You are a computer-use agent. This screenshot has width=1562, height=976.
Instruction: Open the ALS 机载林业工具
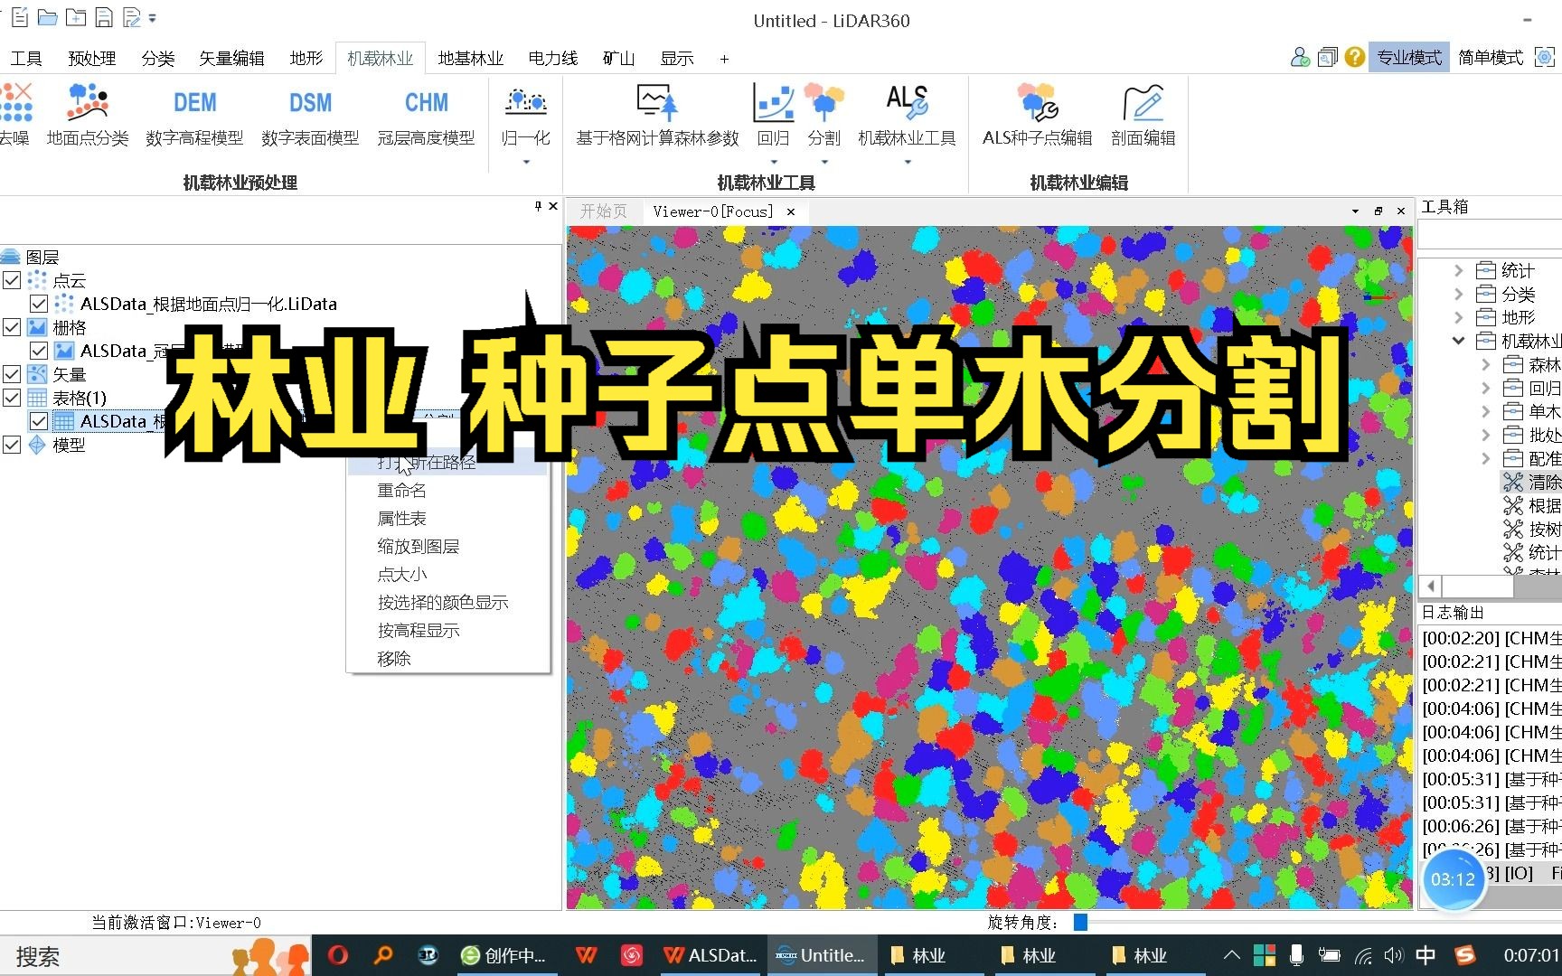click(905, 117)
